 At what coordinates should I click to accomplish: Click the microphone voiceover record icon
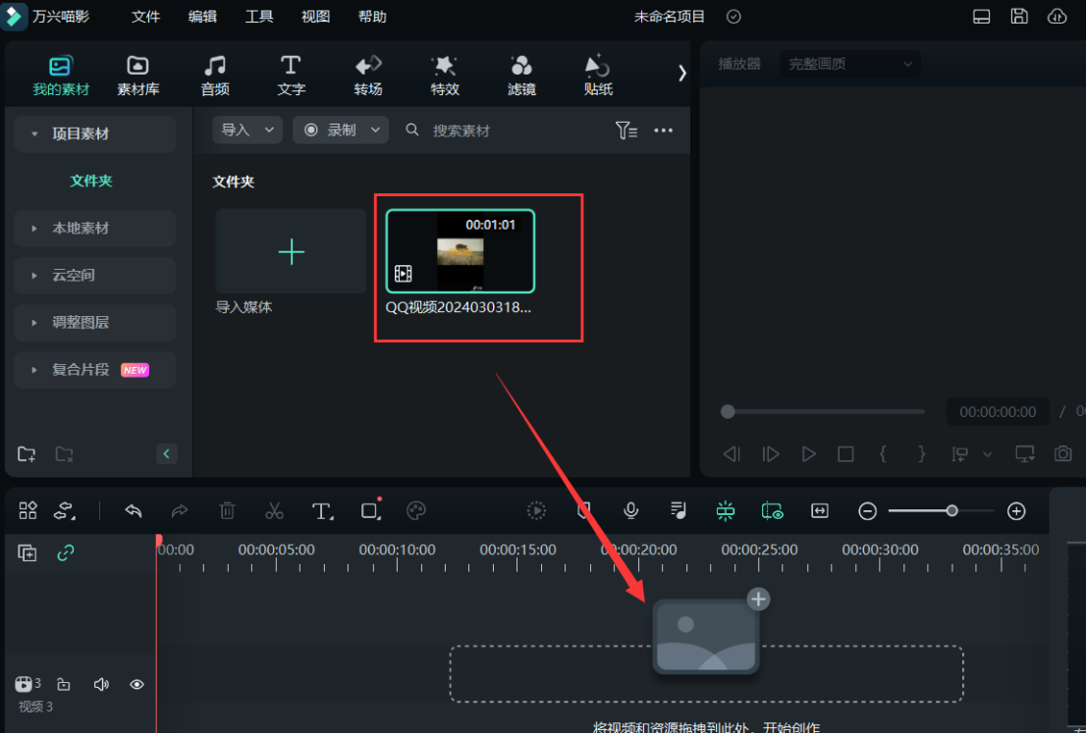coord(631,510)
